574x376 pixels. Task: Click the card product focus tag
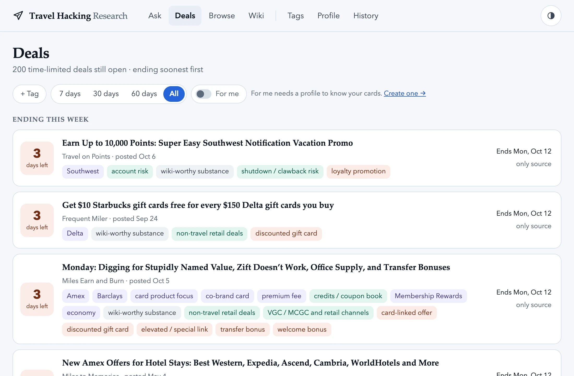click(164, 296)
